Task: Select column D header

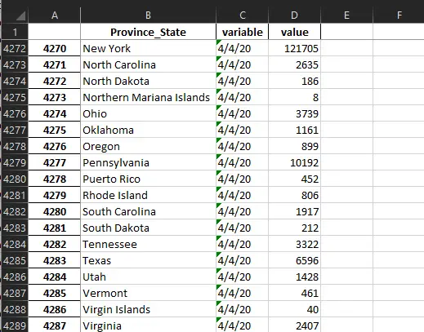Action: (294, 15)
